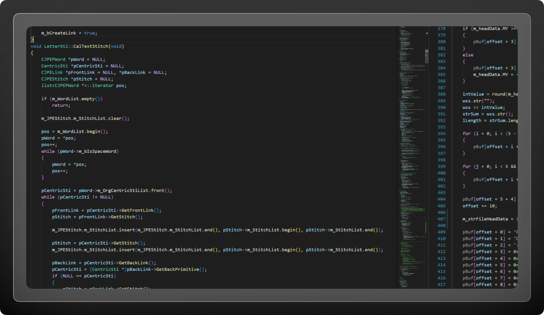This screenshot has height=315, width=544.
Task: Click "m_strFileHeadData =" on line 407
Action: point(488,219)
